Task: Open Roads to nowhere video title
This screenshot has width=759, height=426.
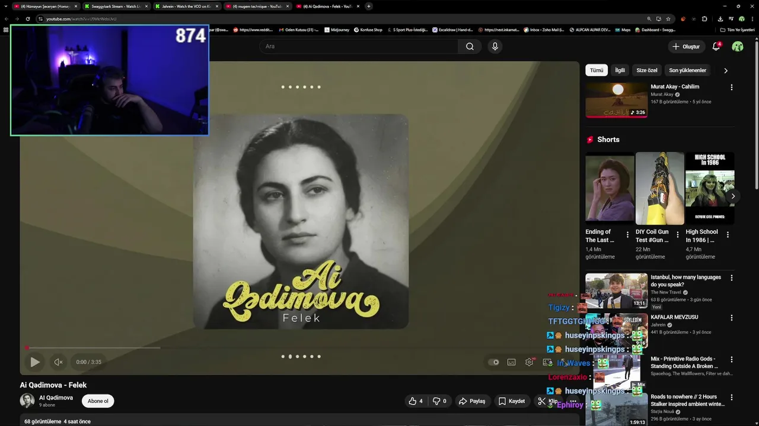Action: [687, 400]
